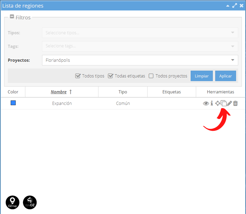Select the Expanción name cell

[x=62, y=103]
